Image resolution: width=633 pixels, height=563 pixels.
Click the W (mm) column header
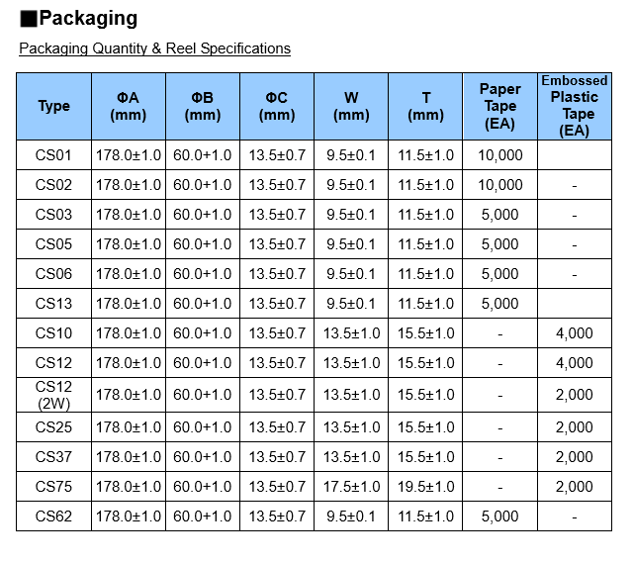pyautogui.click(x=351, y=106)
